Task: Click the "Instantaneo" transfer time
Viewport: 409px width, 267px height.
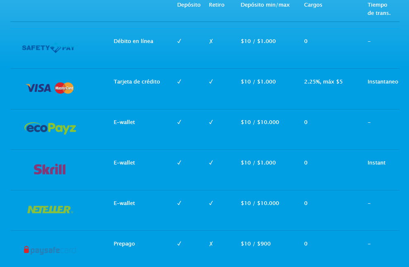Action: (x=383, y=81)
